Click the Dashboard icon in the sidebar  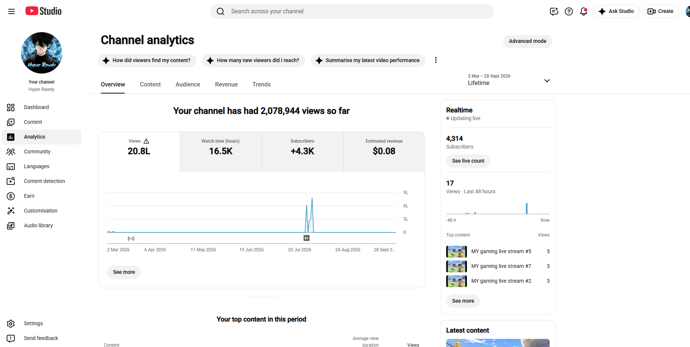(x=11, y=107)
